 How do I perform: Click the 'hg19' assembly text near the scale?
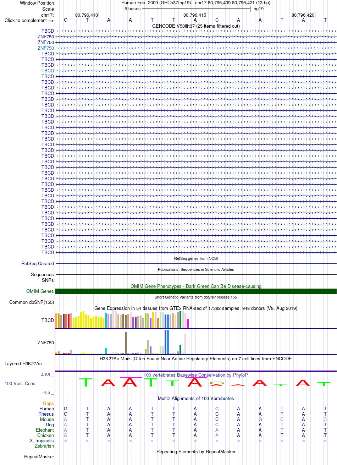tap(258, 9)
